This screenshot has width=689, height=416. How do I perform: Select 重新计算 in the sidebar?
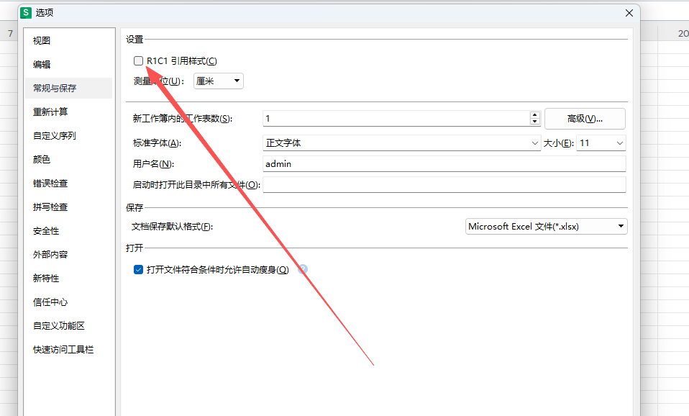[x=50, y=112]
